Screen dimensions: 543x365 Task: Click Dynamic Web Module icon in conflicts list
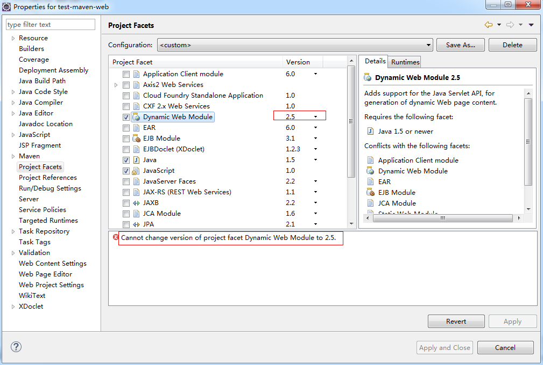371,171
